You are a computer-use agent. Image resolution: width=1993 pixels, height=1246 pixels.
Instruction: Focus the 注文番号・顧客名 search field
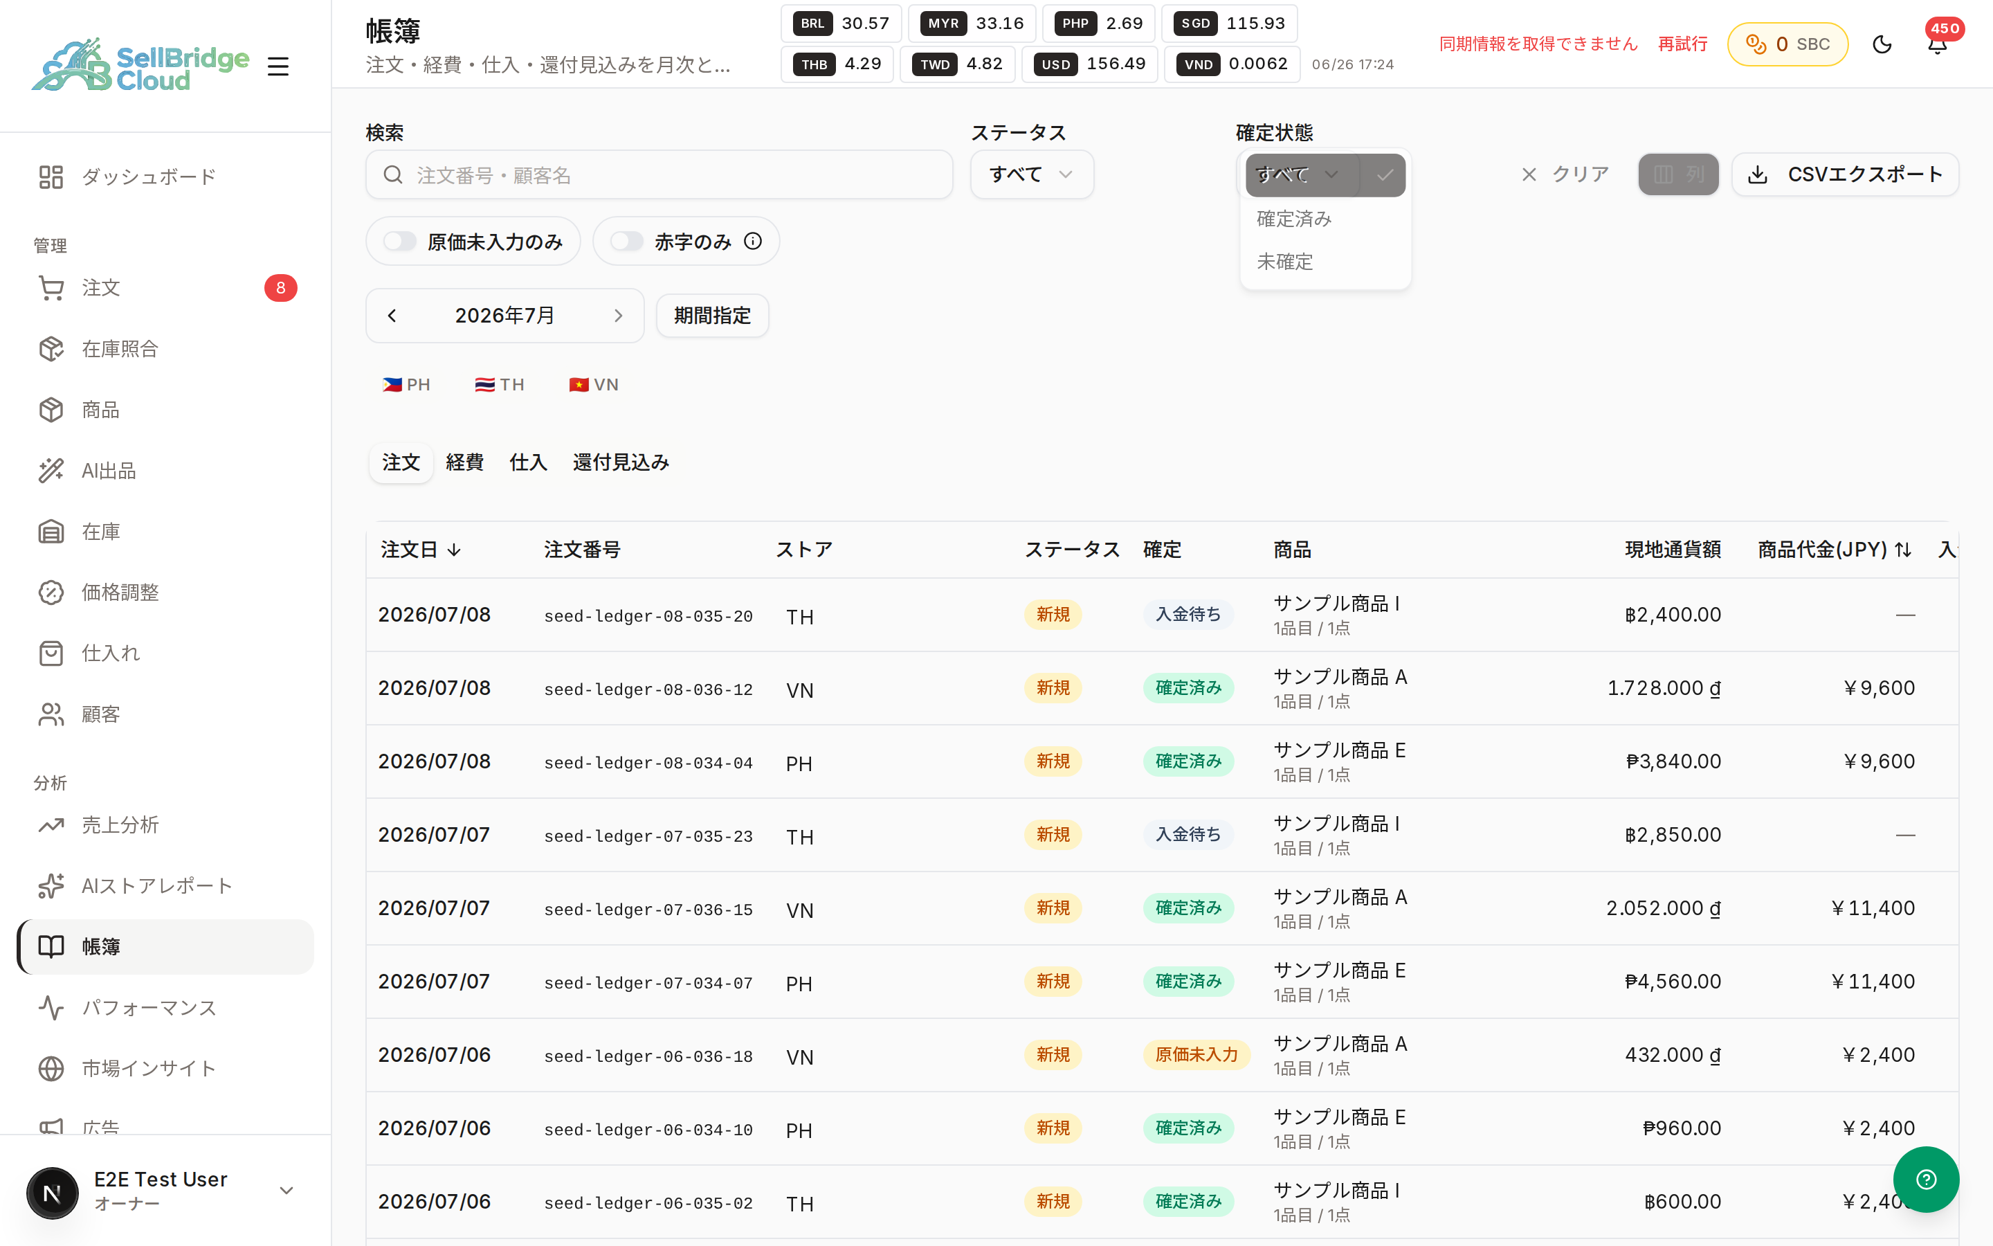[x=659, y=174]
